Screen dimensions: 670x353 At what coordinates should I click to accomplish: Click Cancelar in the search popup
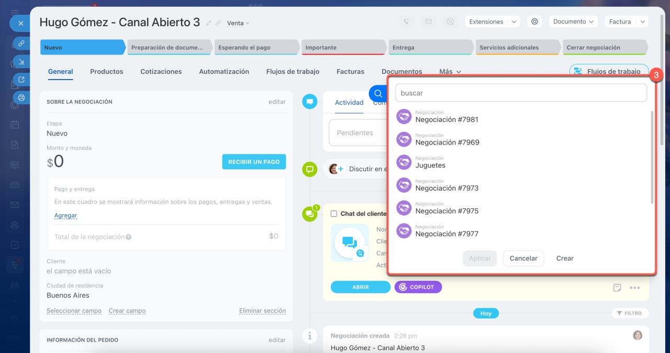pyautogui.click(x=523, y=258)
